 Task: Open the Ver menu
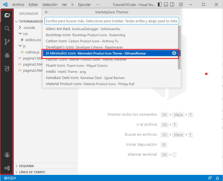(64, 5)
